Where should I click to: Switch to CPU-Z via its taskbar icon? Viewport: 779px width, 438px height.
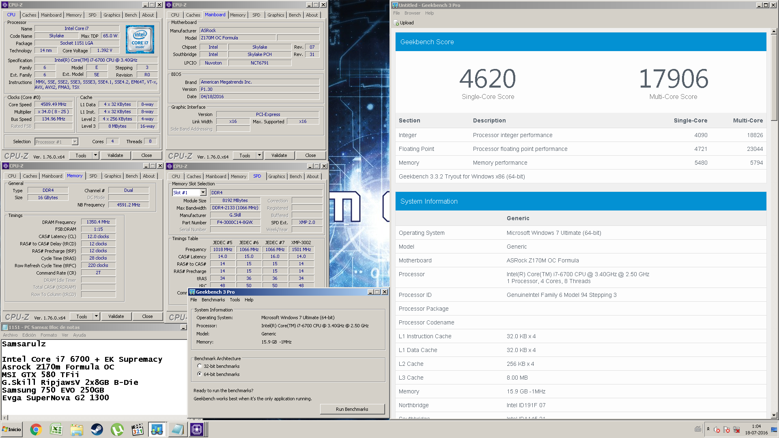click(x=197, y=429)
